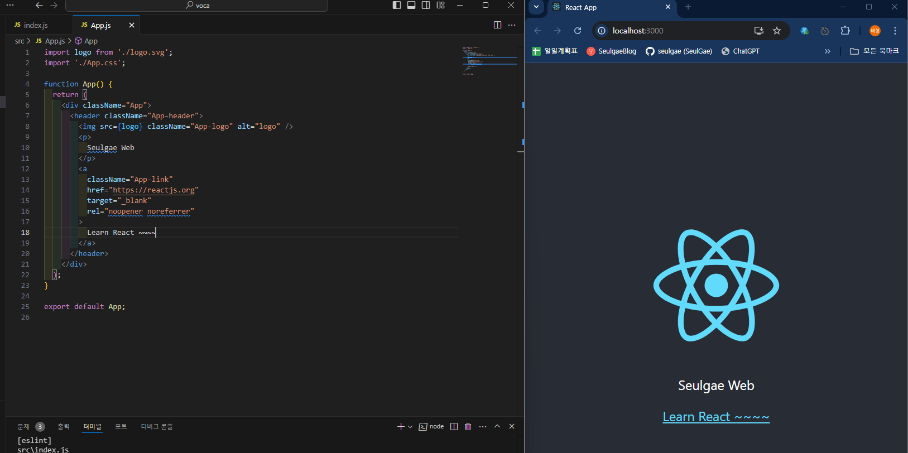Open the Problems (문제) panel tab
908x453 pixels.
click(23, 427)
